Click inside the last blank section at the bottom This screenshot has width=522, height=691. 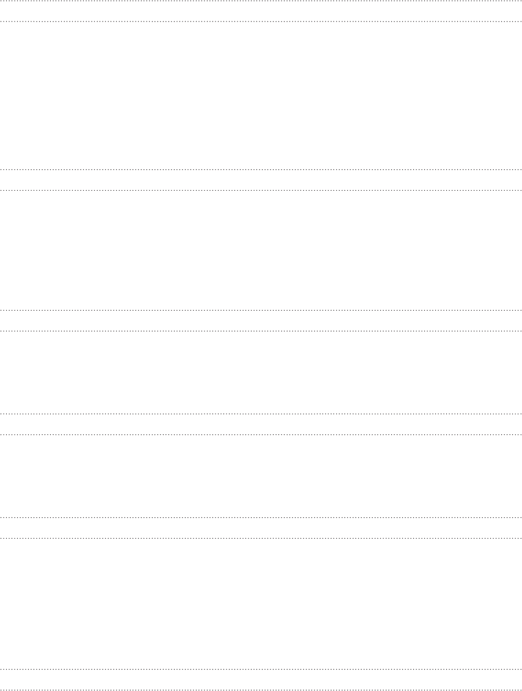(x=261, y=604)
